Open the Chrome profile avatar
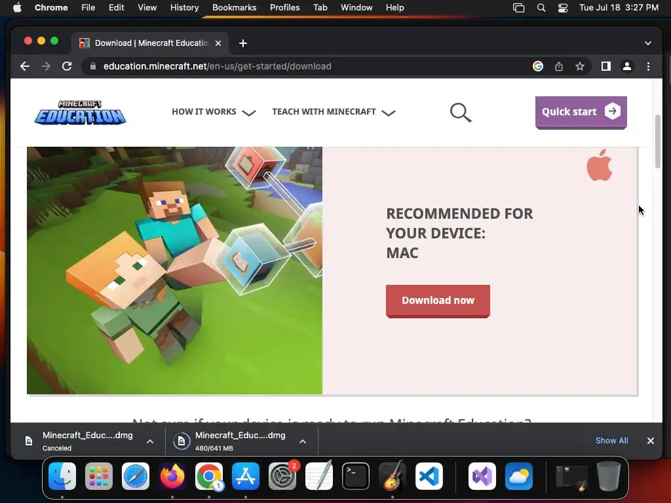 pos(627,66)
